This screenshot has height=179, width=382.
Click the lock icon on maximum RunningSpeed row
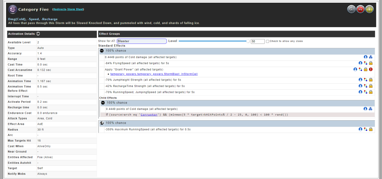click(x=371, y=129)
